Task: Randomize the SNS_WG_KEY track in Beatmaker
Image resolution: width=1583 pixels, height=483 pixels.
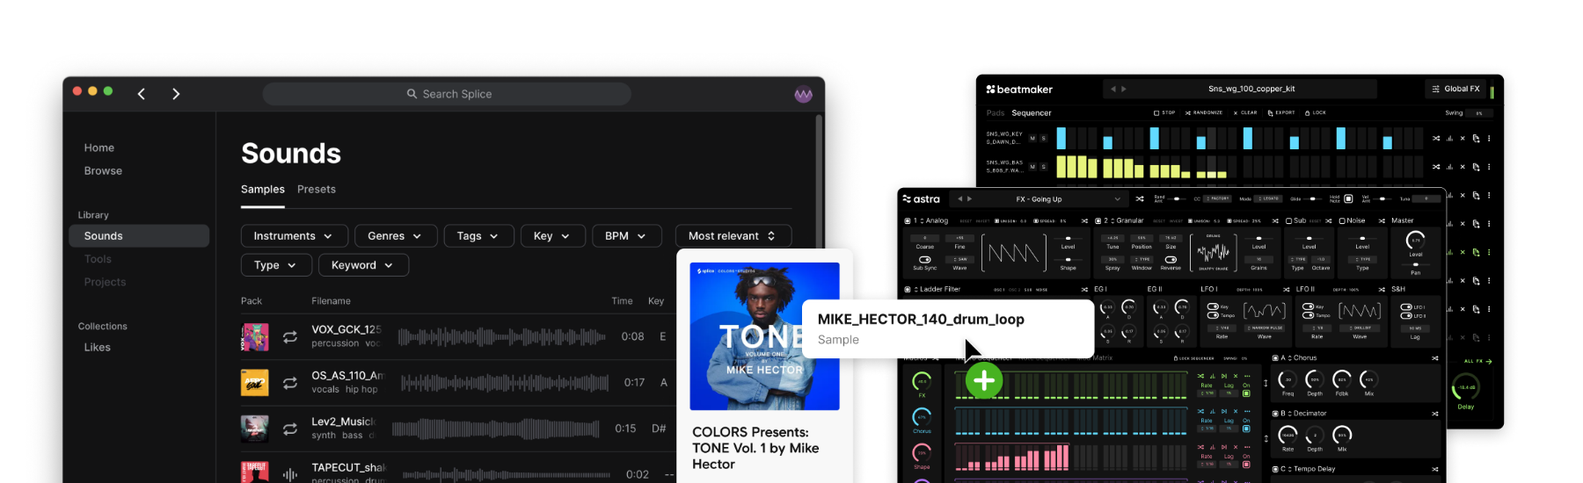Action: click(x=1436, y=138)
